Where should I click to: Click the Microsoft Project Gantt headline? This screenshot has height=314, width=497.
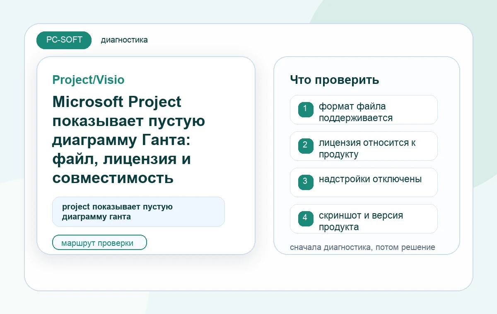[128, 140]
